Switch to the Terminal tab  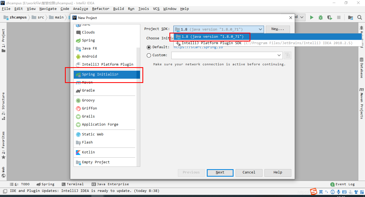(75, 184)
